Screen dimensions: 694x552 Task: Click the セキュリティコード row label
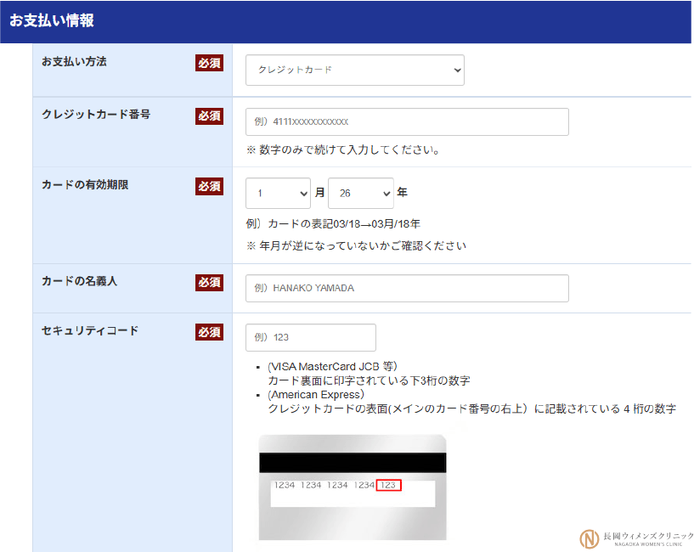(x=90, y=330)
